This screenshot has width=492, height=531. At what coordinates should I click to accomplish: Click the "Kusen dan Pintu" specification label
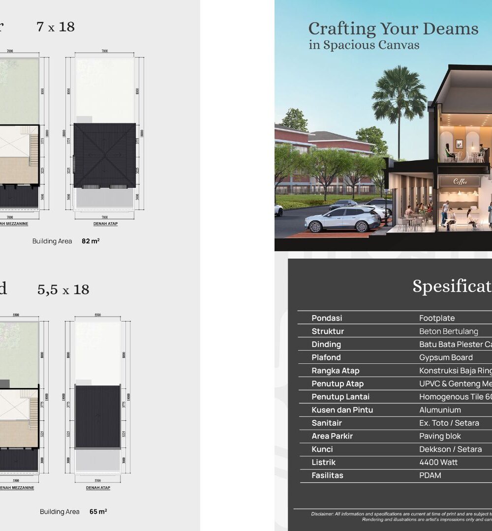point(342,410)
